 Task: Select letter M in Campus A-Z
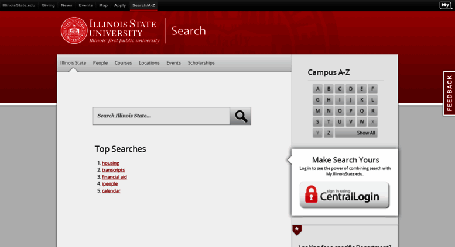[x=317, y=111]
